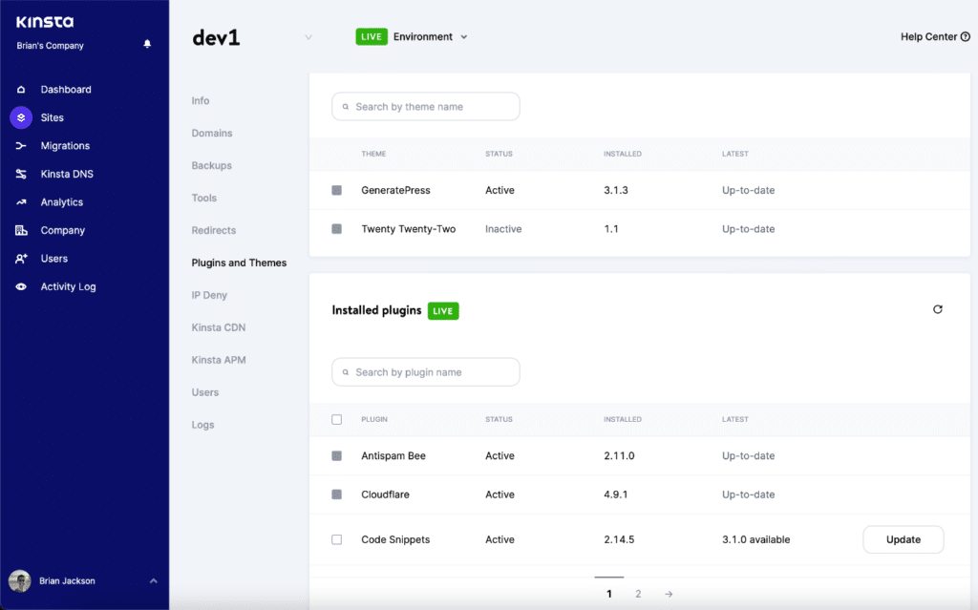This screenshot has height=610, width=978.
Task: Open the Tools section
Action: click(x=204, y=198)
